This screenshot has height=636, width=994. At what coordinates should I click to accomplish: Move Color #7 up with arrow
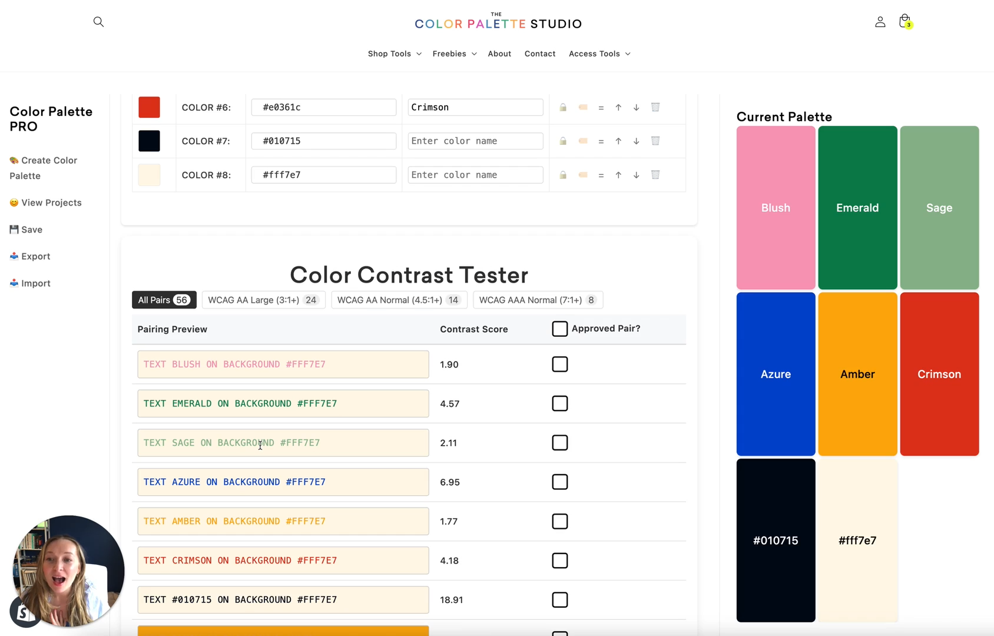click(x=618, y=141)
